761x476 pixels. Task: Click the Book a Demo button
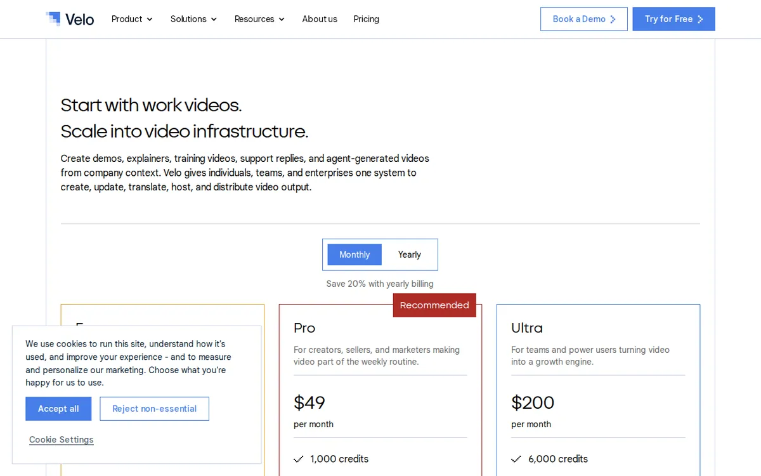584,19
